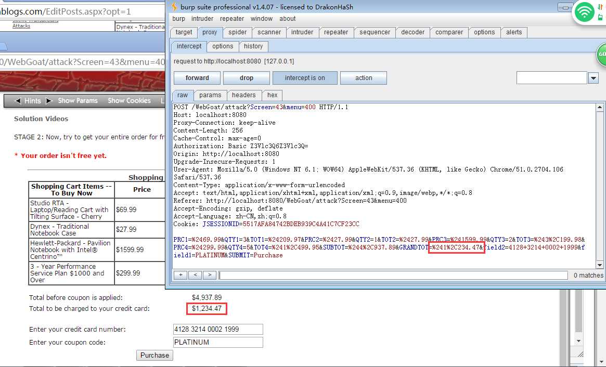This screenshot has width=606, height=367.
Task: Click Show Cookies in WebGoat
Action: [129, 100]
